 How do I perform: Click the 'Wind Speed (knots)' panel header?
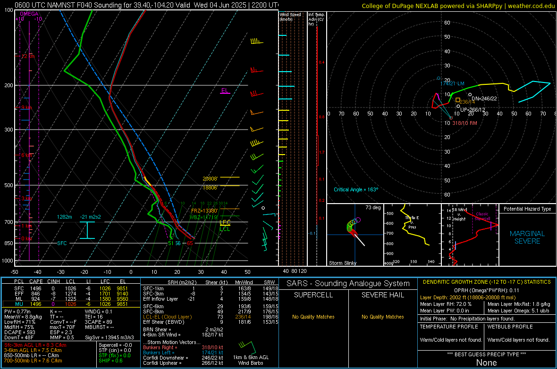click(290, 16)
